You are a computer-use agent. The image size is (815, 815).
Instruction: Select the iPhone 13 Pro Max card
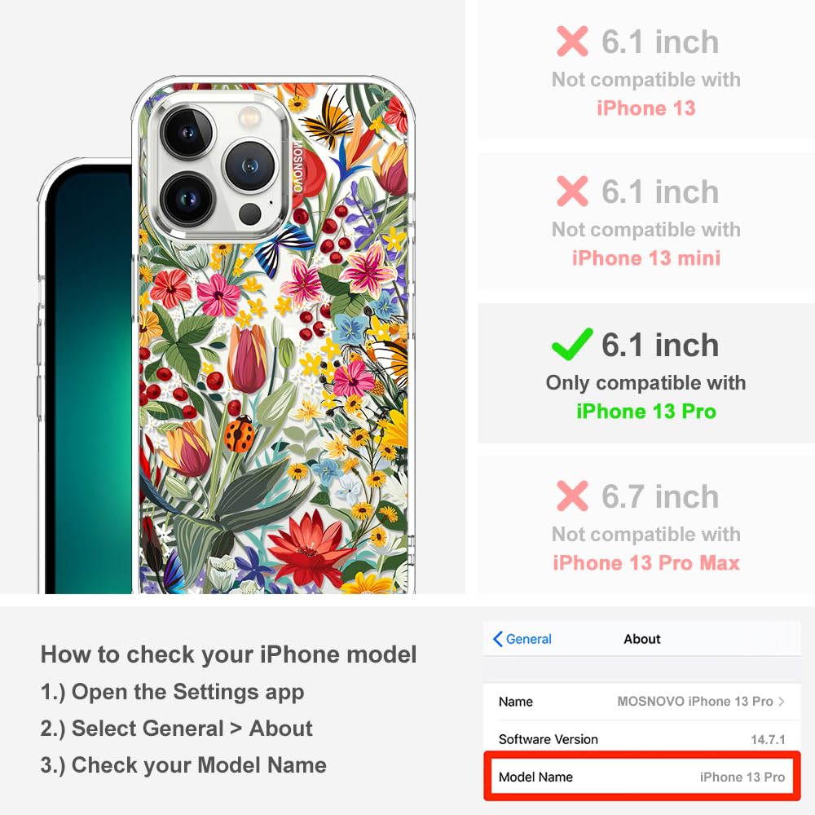646,525
